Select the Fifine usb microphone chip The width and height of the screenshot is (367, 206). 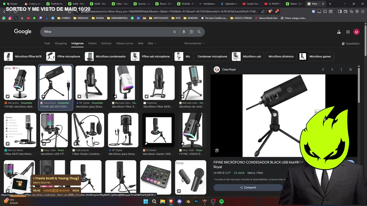click(152, 56)
